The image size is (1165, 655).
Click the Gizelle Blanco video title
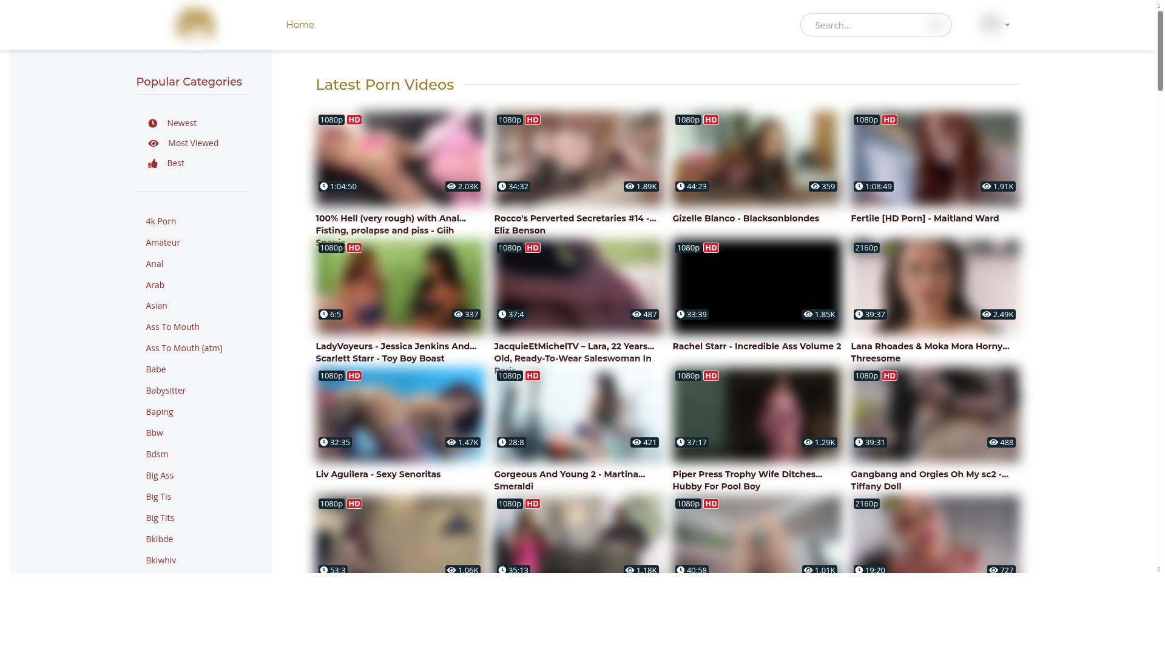click(745, 218)
